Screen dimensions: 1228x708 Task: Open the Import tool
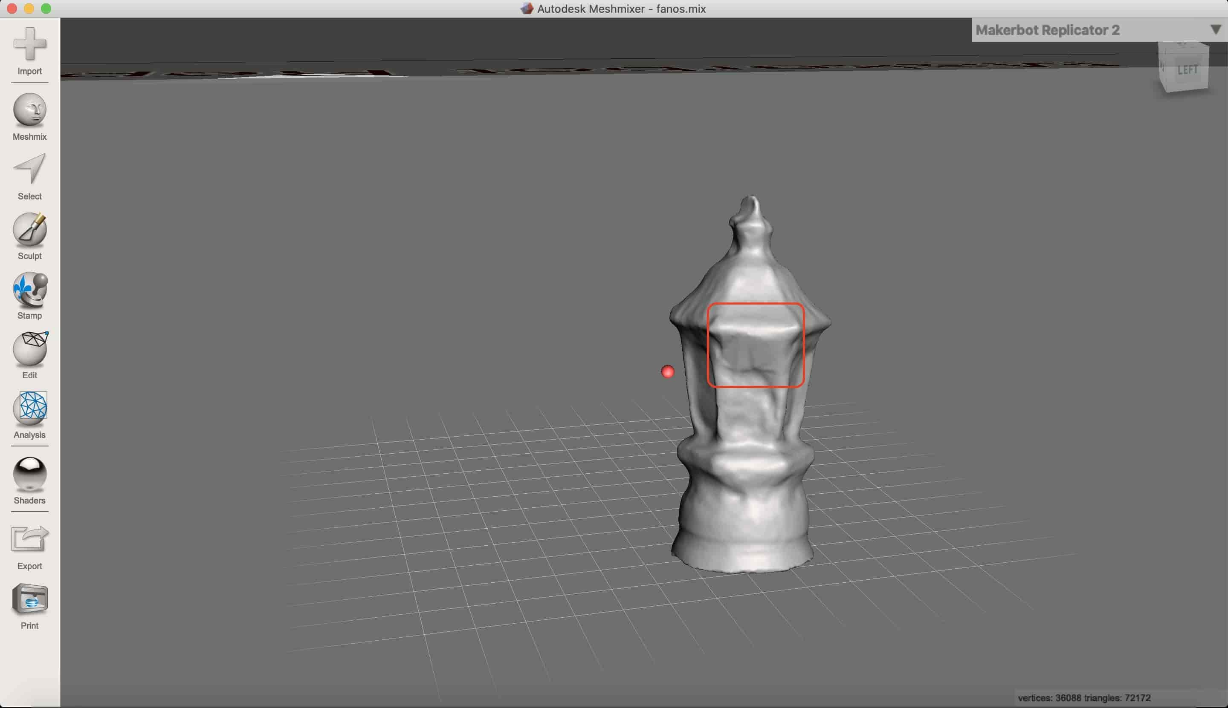[x=30, y=51]
